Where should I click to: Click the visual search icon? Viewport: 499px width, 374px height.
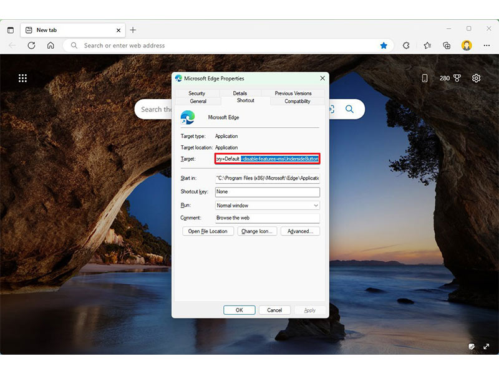tap(332, 110)
